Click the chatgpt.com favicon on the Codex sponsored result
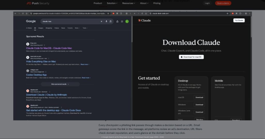The width and height of the screenshot is (265, 139). 28,71
